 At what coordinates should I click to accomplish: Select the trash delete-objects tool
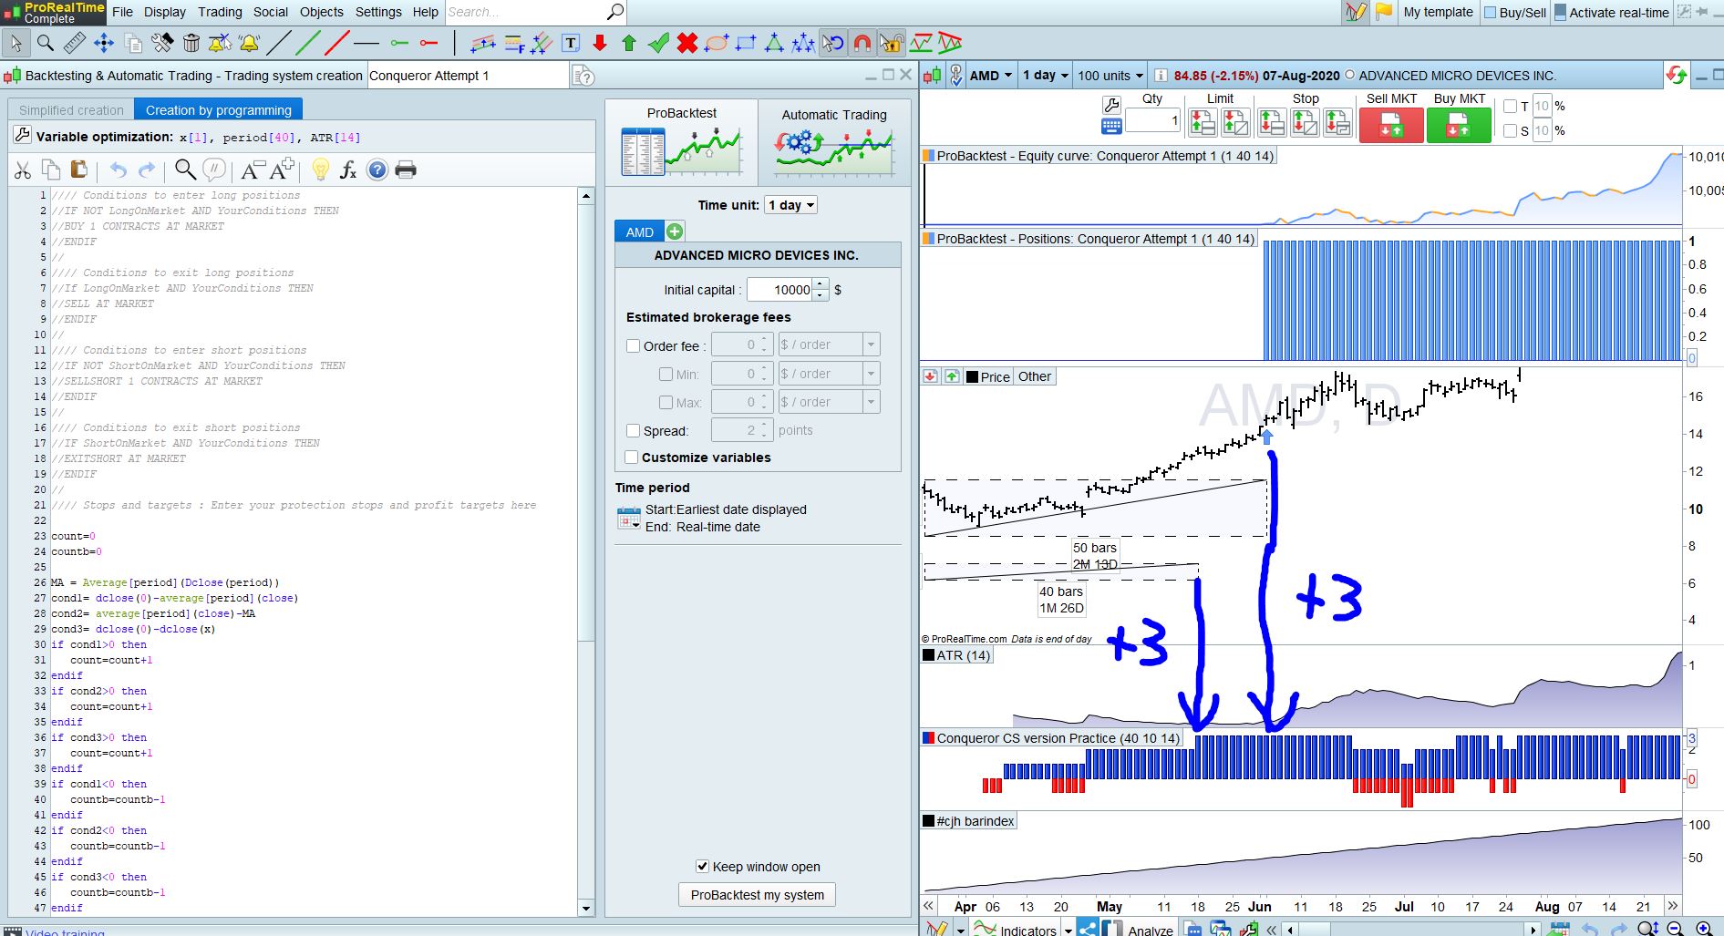(x=191, y=43)
